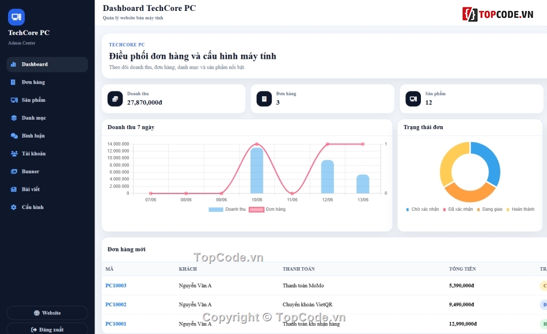
Task: Toggle Doanh thu legend in chart
Action: coord(227,210)
